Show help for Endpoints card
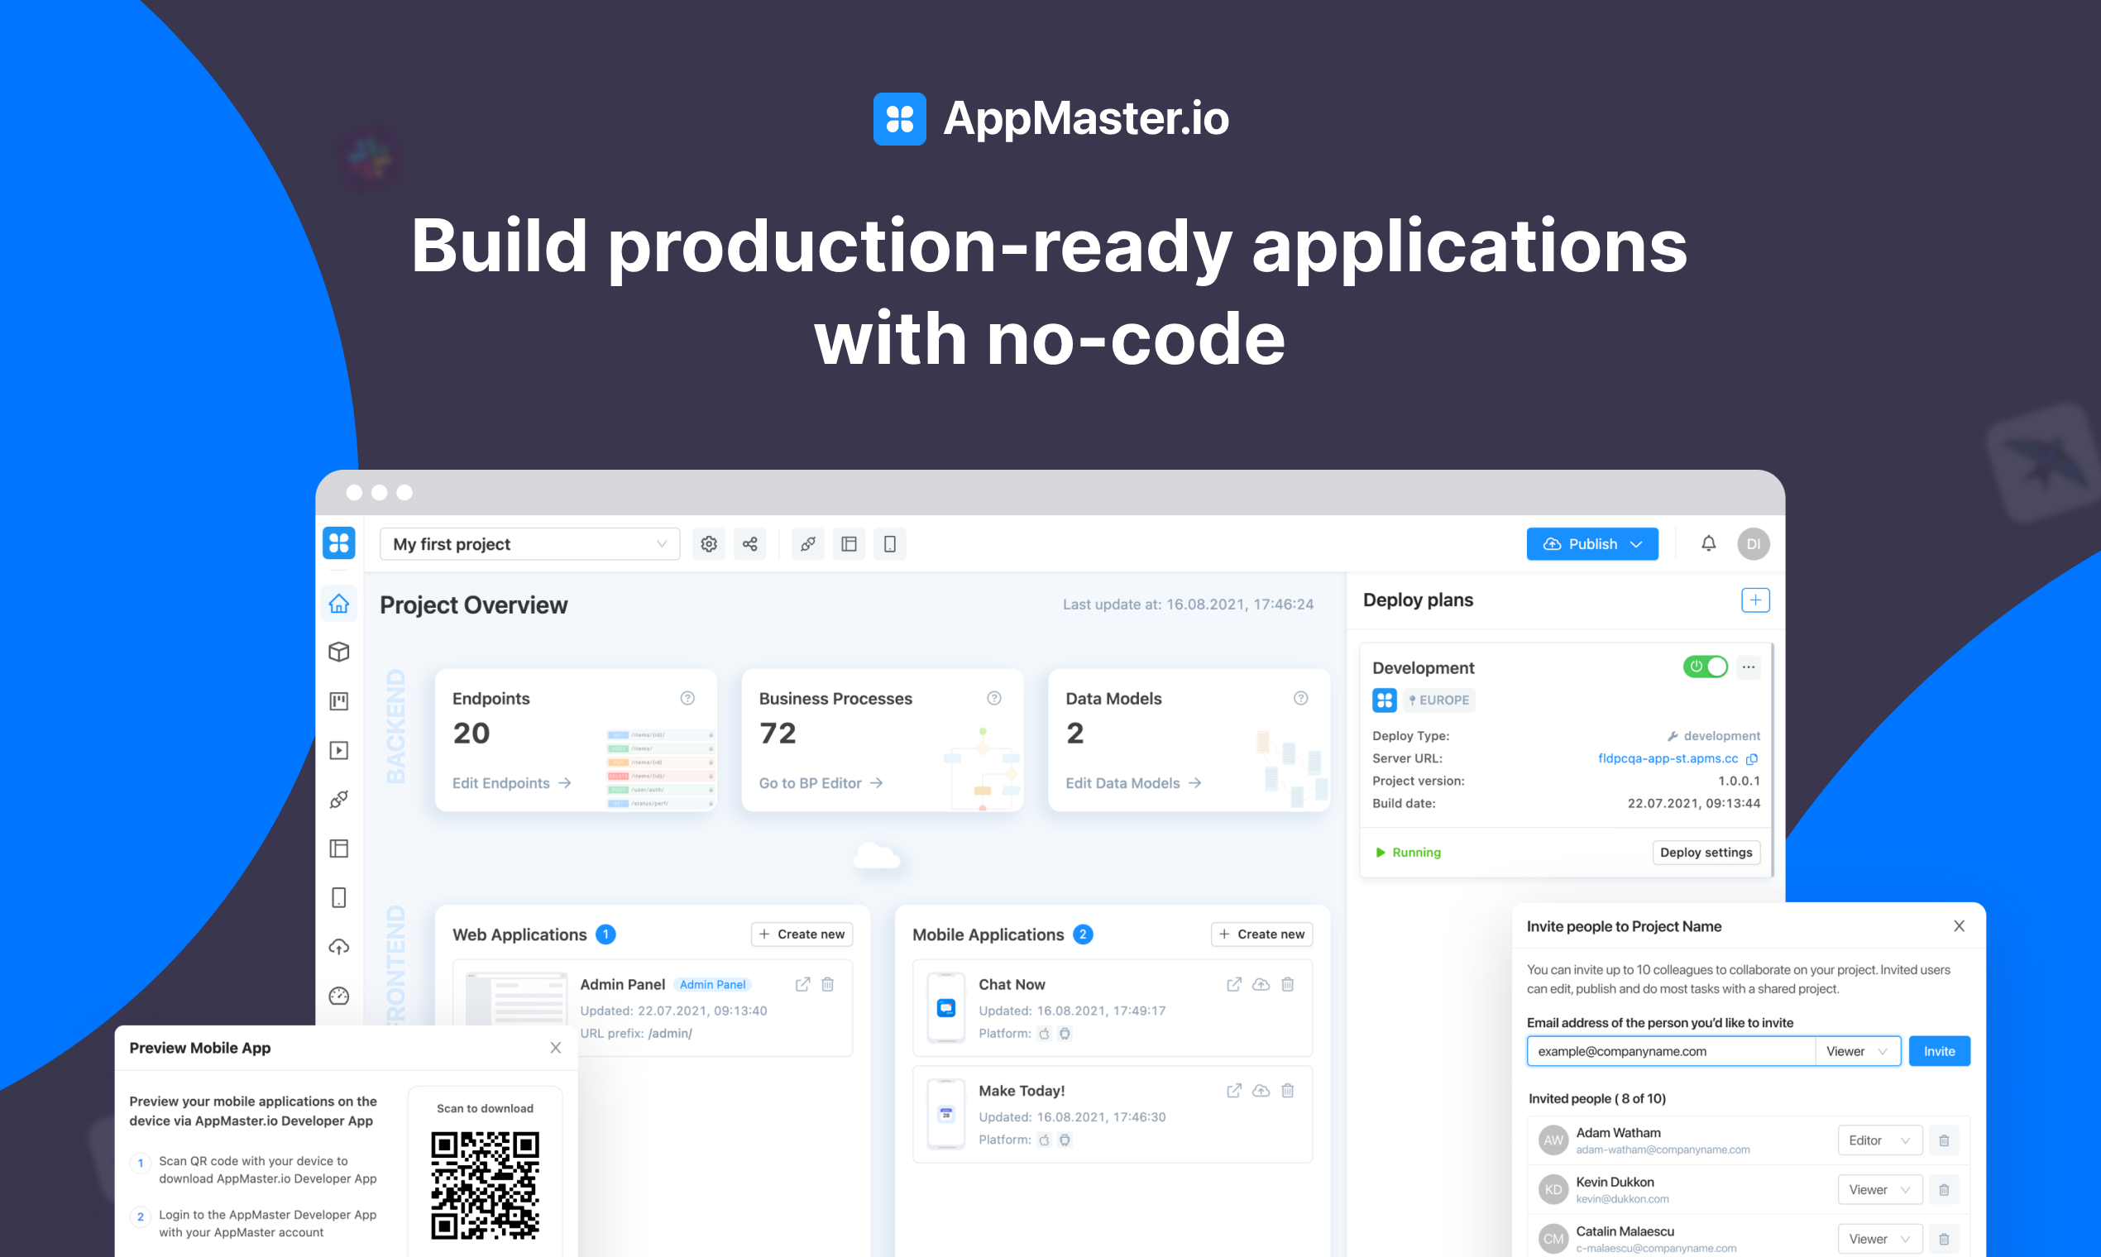The image size is (2101, 1257). 688,698
